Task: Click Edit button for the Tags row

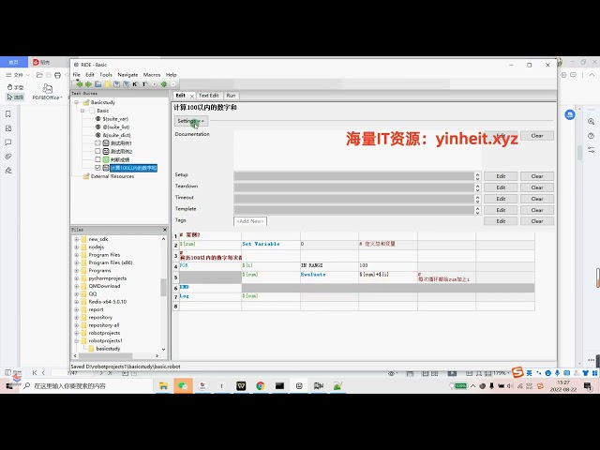Action: coord(501,221)
